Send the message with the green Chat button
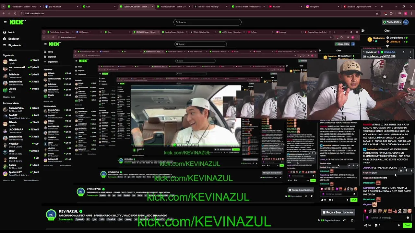The width and height of the screenshot is (415, 233). pos(407,225)
